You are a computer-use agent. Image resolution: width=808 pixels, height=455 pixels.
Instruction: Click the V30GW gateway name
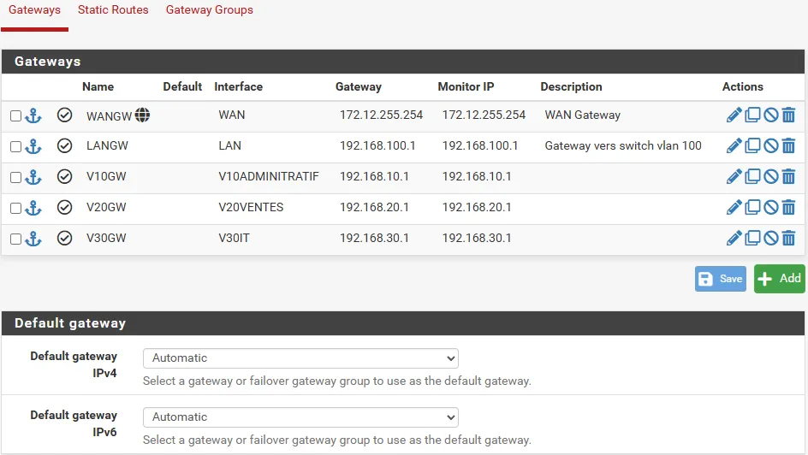coord(106,239)
